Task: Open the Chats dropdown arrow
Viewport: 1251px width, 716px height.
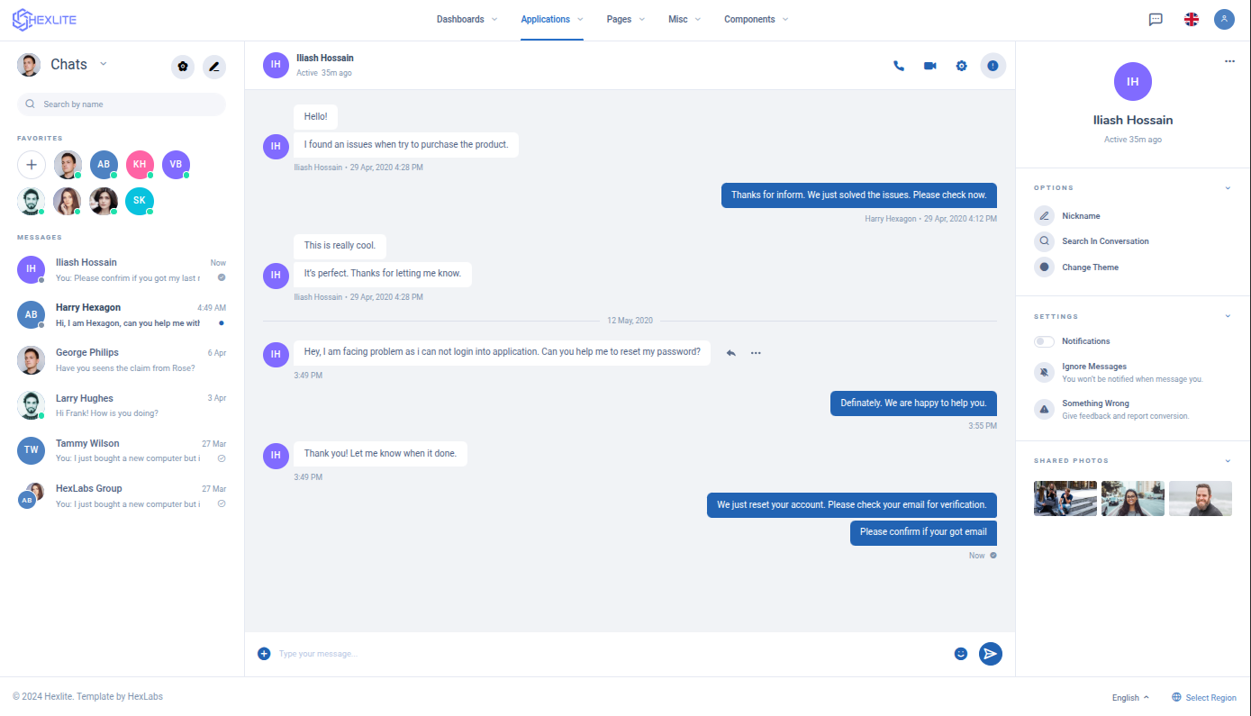Action: click(104, 64)
